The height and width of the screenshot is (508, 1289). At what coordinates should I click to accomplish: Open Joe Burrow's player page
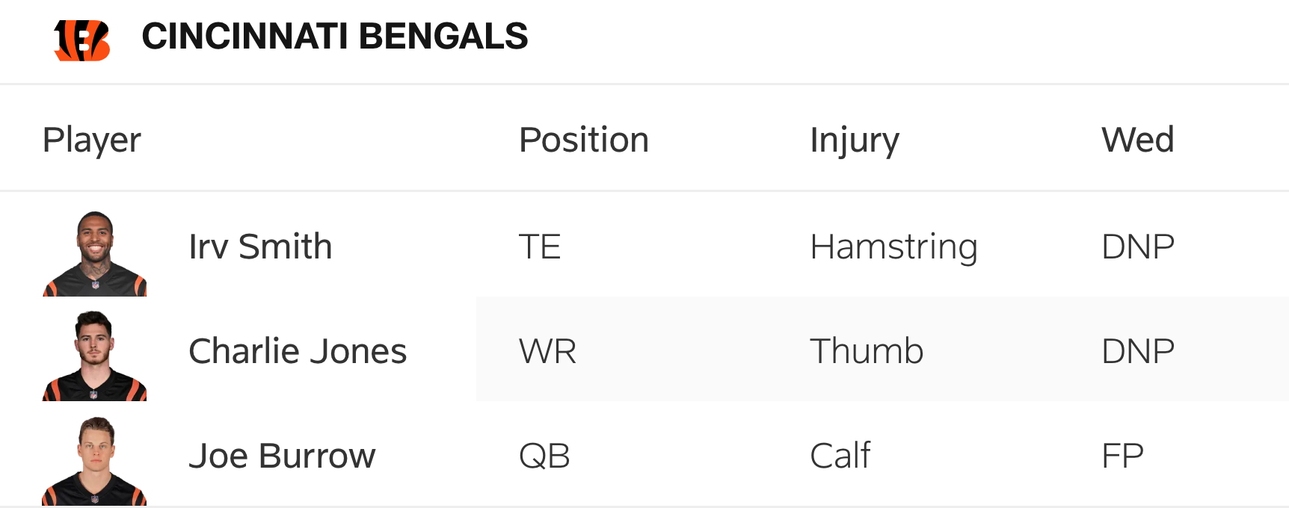[282, 456]
